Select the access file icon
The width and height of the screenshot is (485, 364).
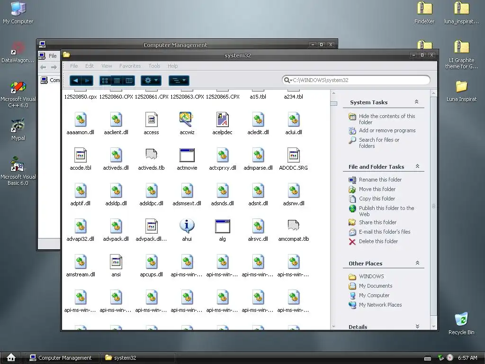tap(151, 120)
